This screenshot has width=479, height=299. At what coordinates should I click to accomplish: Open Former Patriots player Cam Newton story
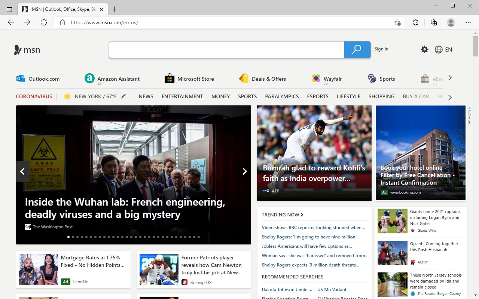(194, 269)
